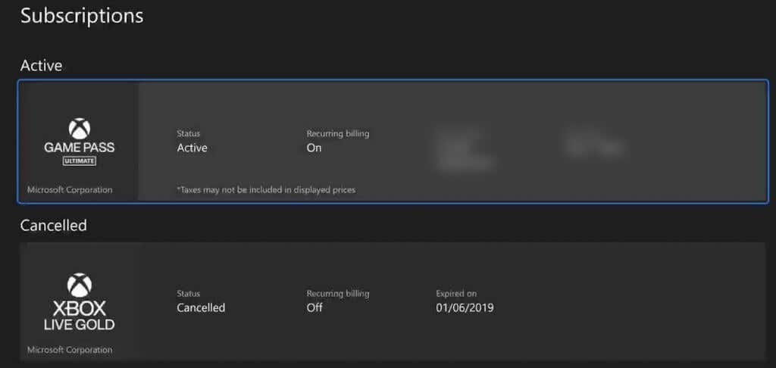
Task: Click 'Microsoft Corporation' under Xbox Live Gold
Action: pyautogui.click(x=70, y=350)
